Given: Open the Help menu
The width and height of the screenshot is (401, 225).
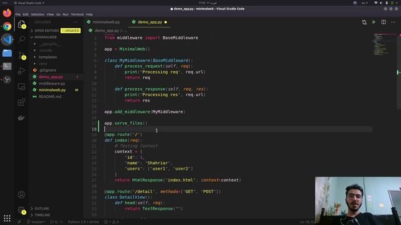Looking at the screenshot, I should (x=89, y=14).
